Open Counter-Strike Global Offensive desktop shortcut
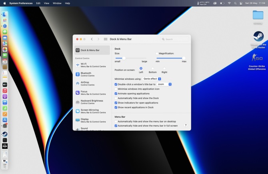Image resolution: width=268 pixels, height=174 pixels. coord(257,62)
